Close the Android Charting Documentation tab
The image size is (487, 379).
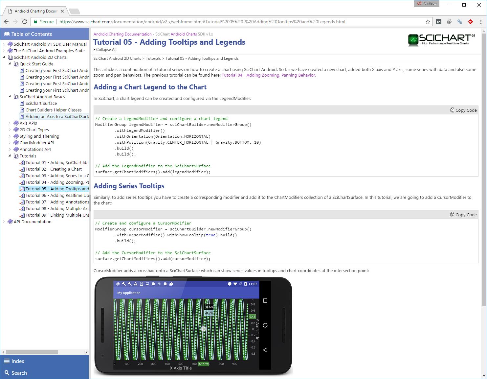[x=62, y=11]
